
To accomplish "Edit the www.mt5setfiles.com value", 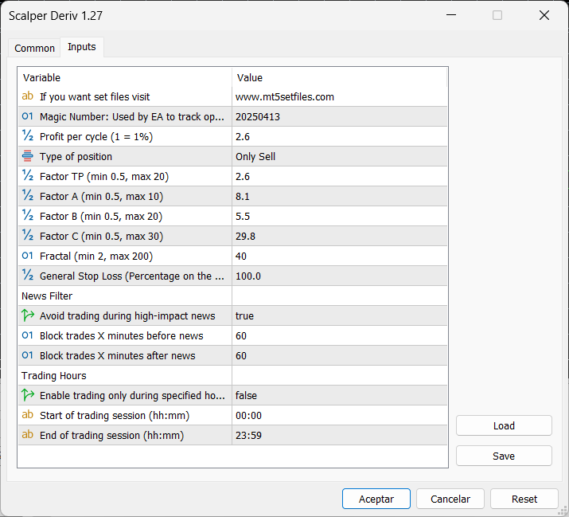I will tap(339, 96).
